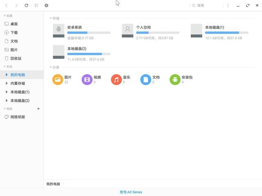This screenshot has height=196, width=262.
Task: Click the 本地磁盘(2) usage bar
Action: (x=89, y=54)
